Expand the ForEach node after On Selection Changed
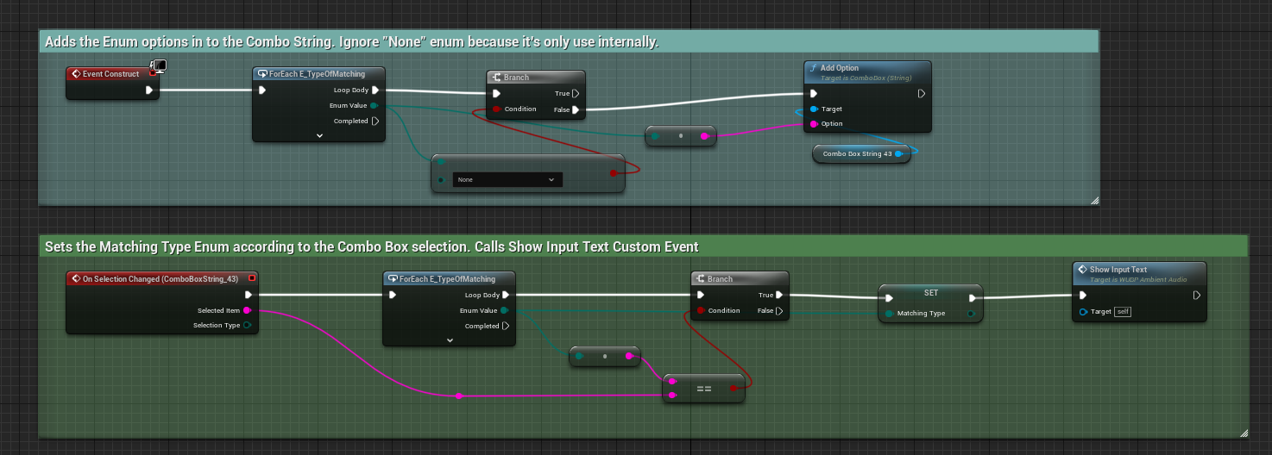1272x455 pixels. point(450,340)
